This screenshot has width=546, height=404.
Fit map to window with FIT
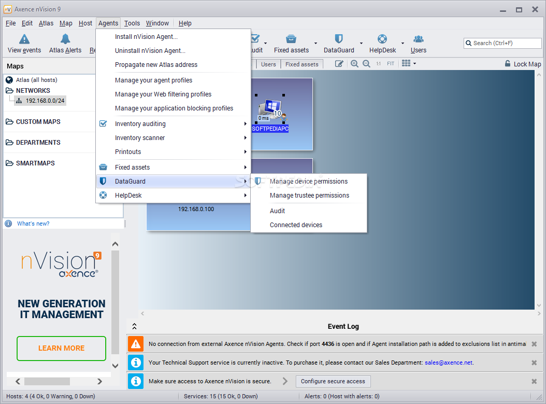pyautogui.click(x=391, y=64)
